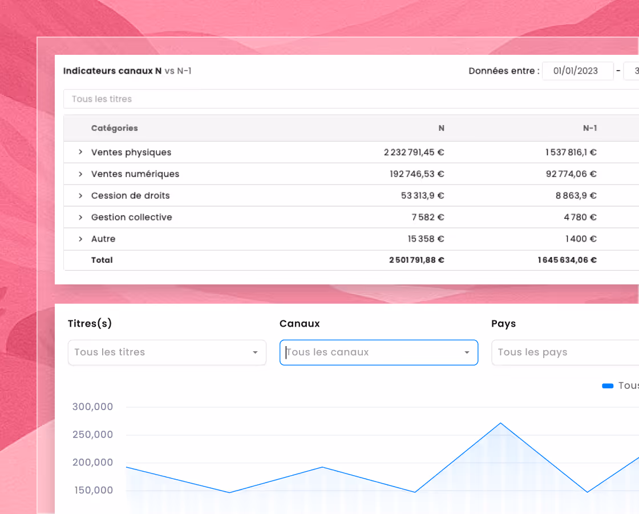
Task: Click the 300,000 axis label
Action: pos(92,407)
